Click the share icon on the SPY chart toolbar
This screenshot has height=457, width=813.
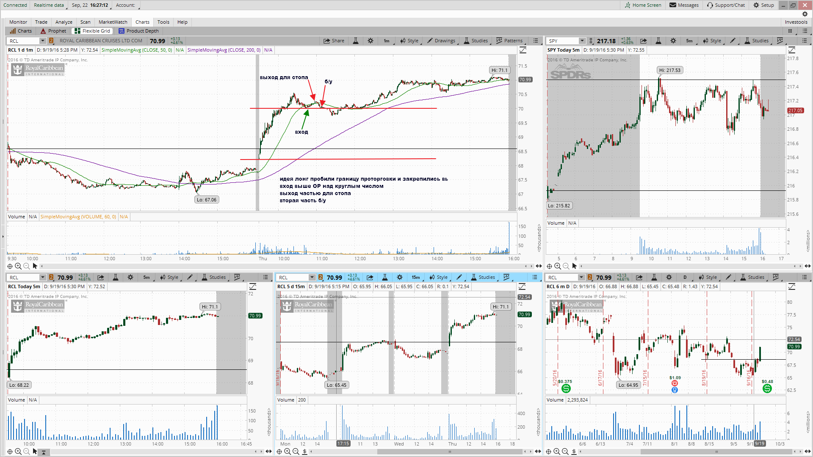coord(643,41)
